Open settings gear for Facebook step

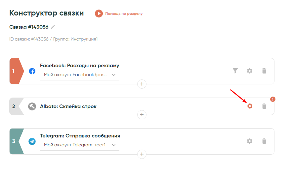(250, 71)
